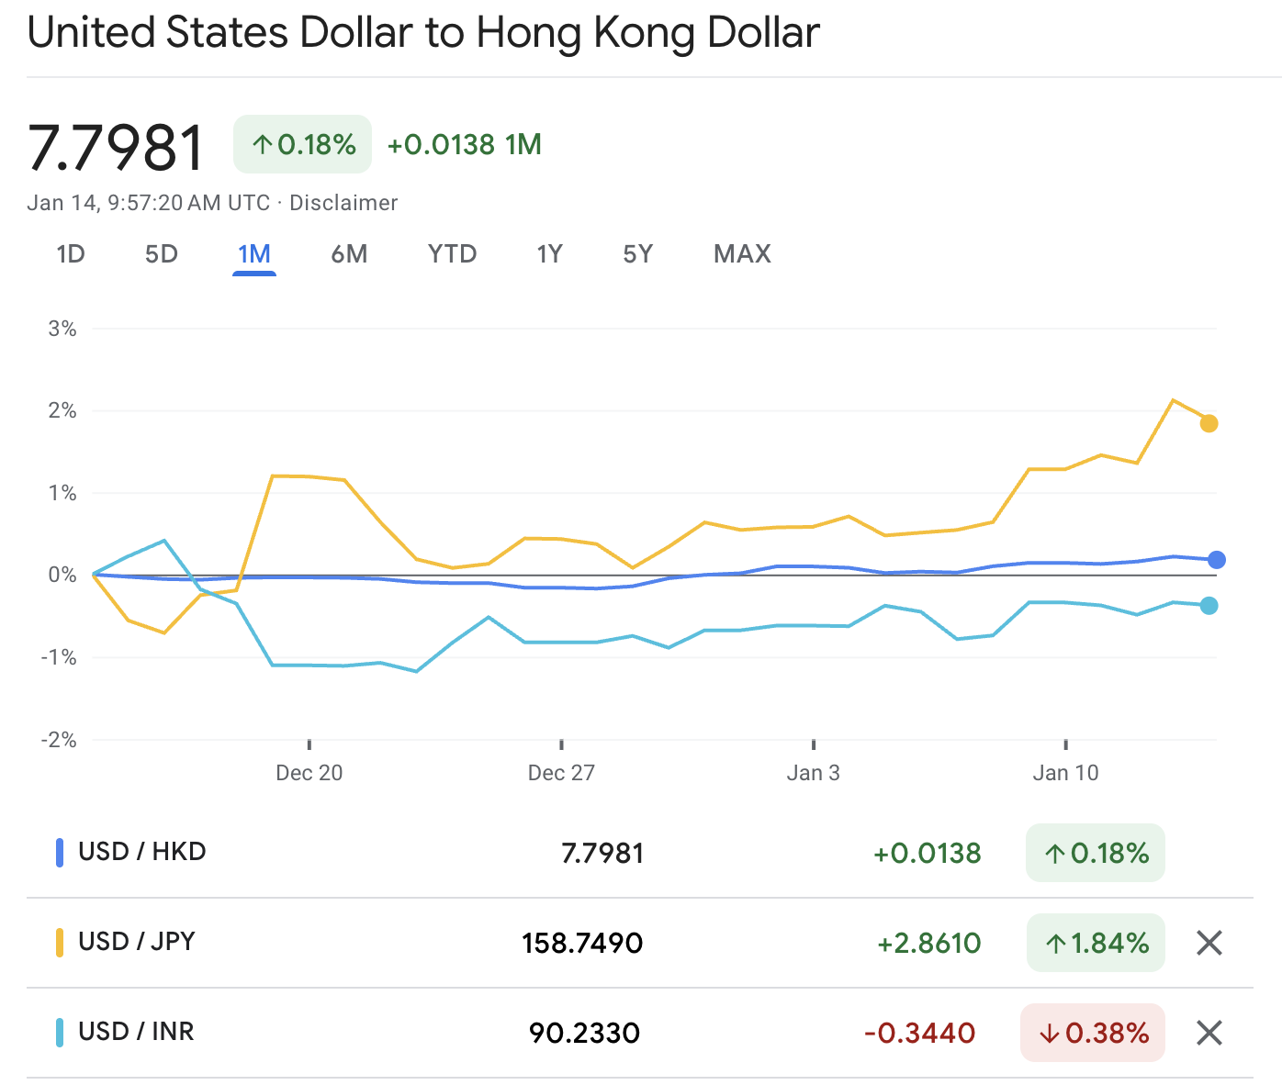Switch to the 5Y time range
Screen dimensions: 1282x1085
637,254
